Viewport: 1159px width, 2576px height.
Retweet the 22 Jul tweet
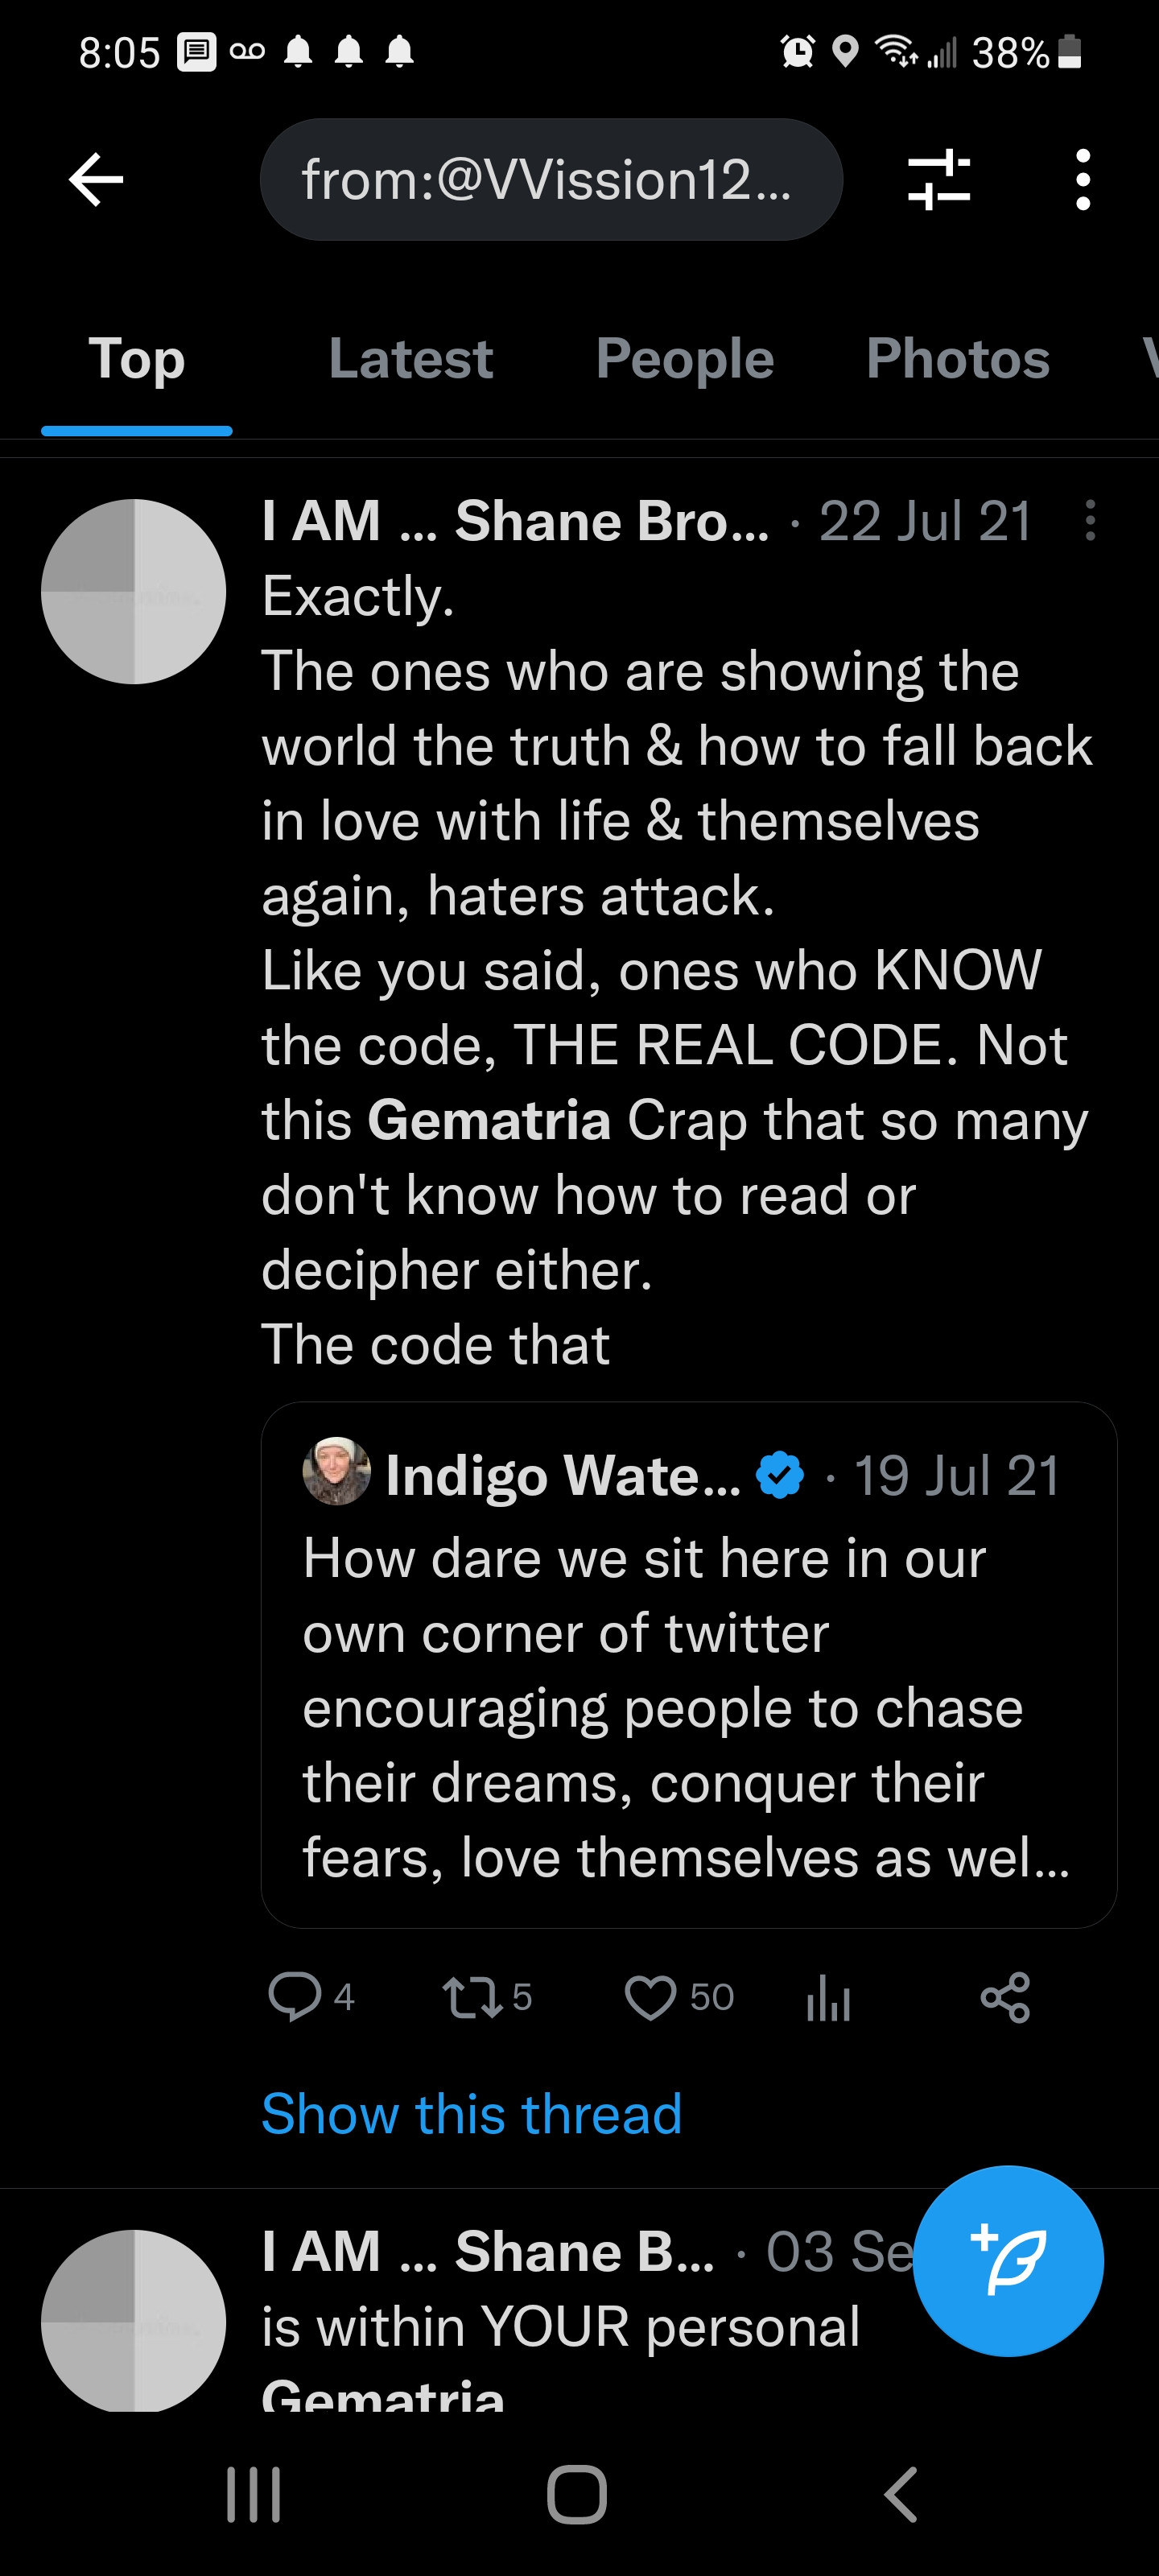coord(472,1997)
